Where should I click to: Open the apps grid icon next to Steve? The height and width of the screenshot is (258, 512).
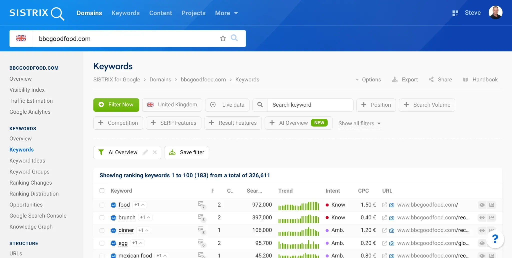click(x=455, y=13)
